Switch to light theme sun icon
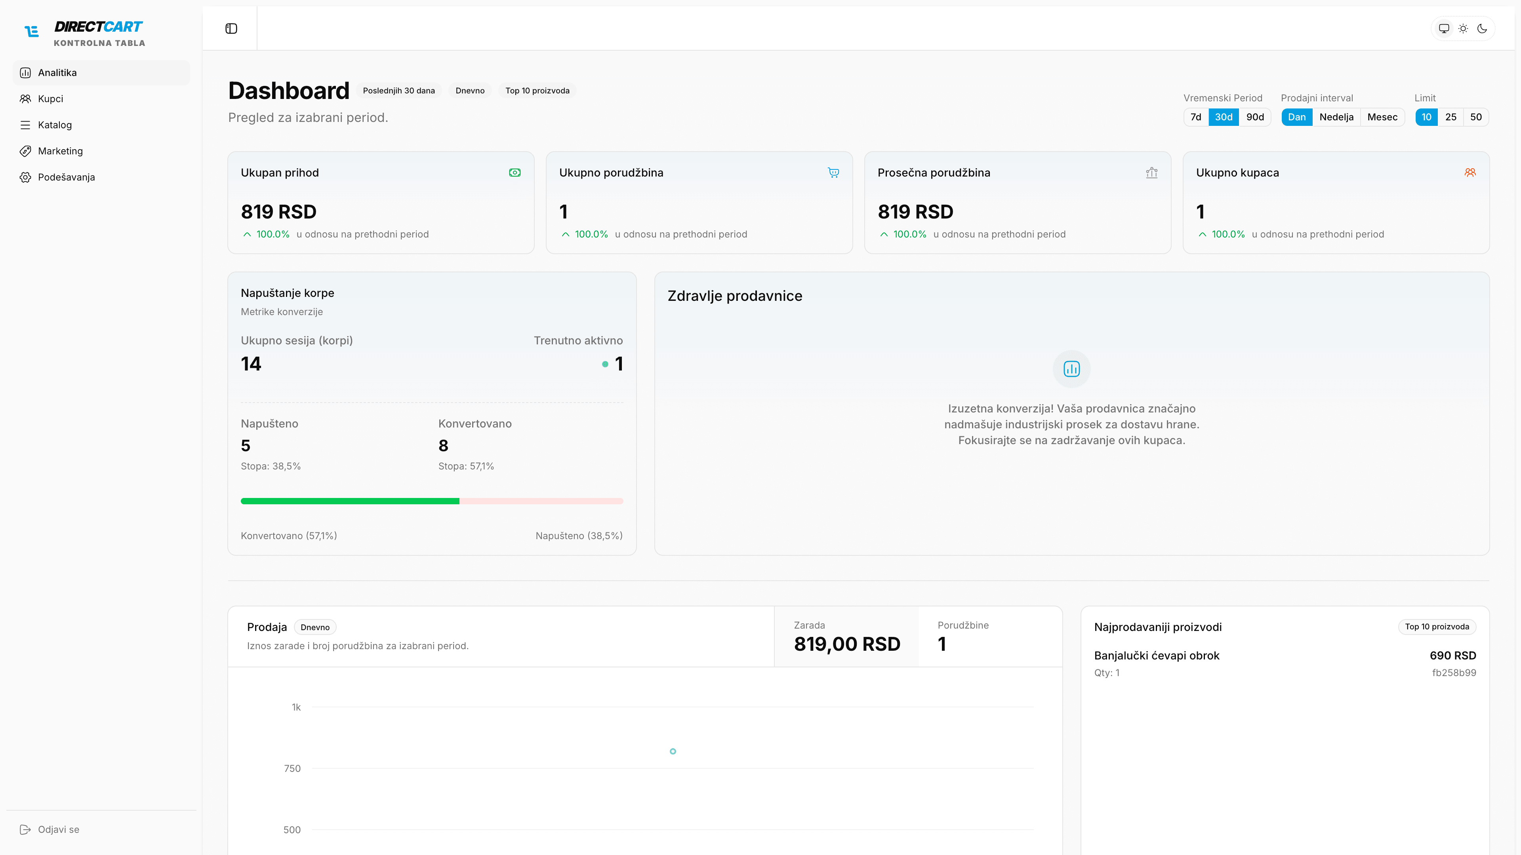Screen dimensions: 1521x855 tap(1463, 28)
